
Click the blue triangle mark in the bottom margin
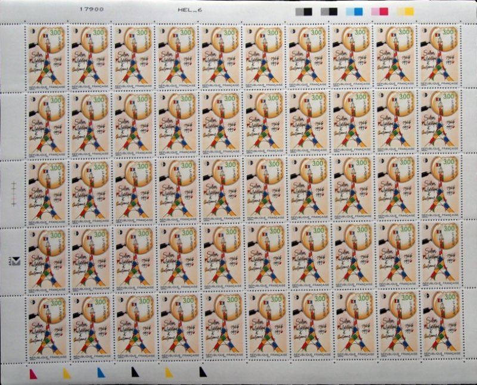point(100,373)
